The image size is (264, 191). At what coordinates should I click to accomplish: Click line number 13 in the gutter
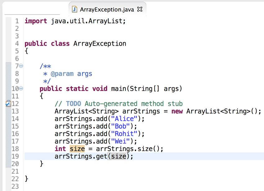coord(15,111)
